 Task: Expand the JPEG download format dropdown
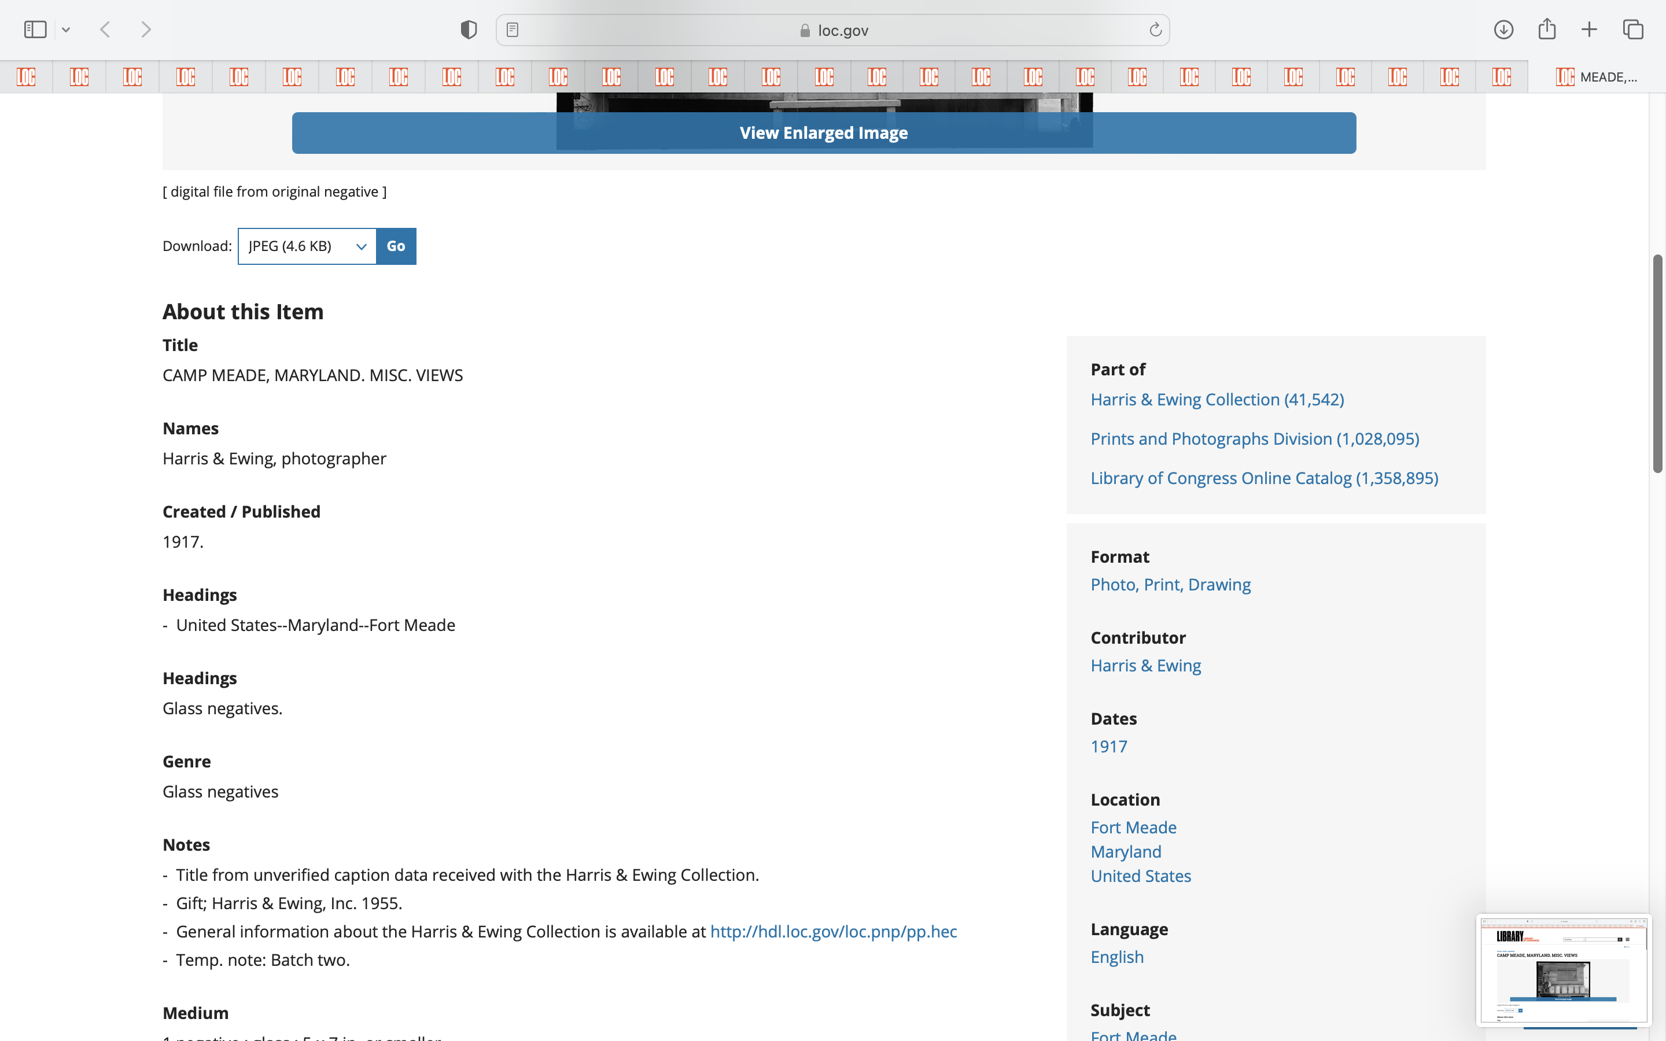pyautogui.click(x=307, y=246)
